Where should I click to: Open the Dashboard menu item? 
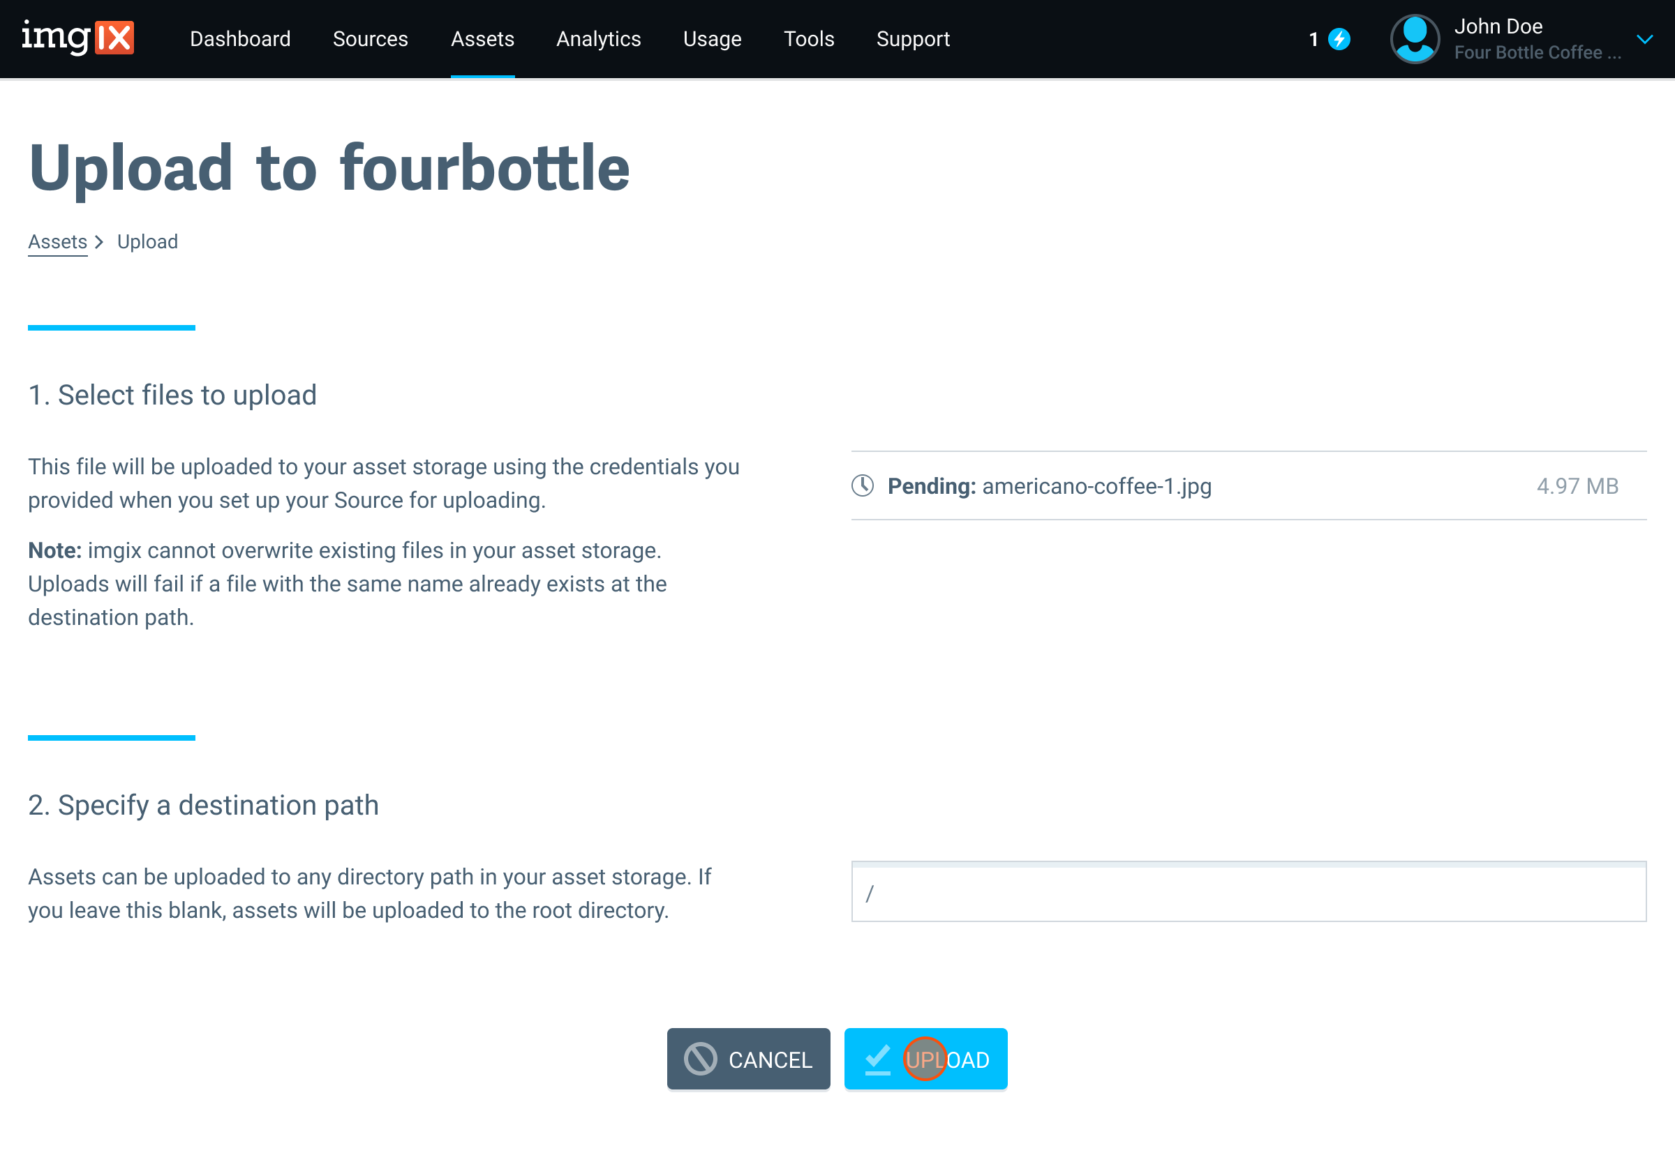point(239,39)
